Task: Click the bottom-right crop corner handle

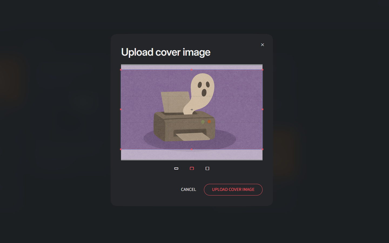Action: [x=262, y=149]
